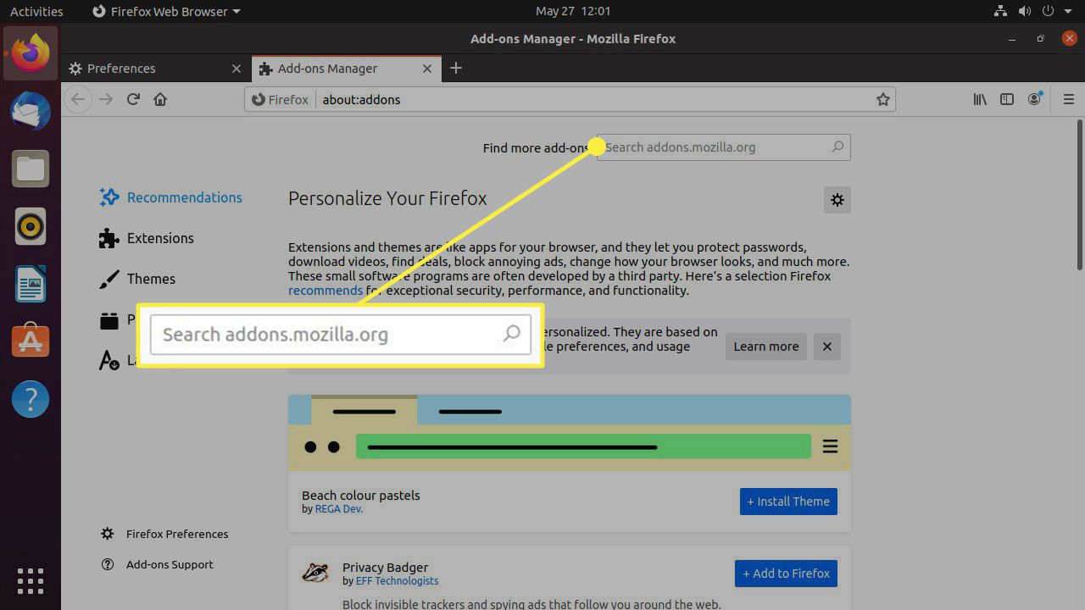Open the Files manager in dock

[31, 169]
